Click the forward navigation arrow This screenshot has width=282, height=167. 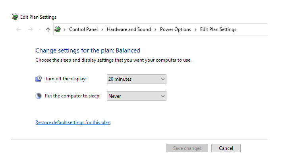(30, 29)
